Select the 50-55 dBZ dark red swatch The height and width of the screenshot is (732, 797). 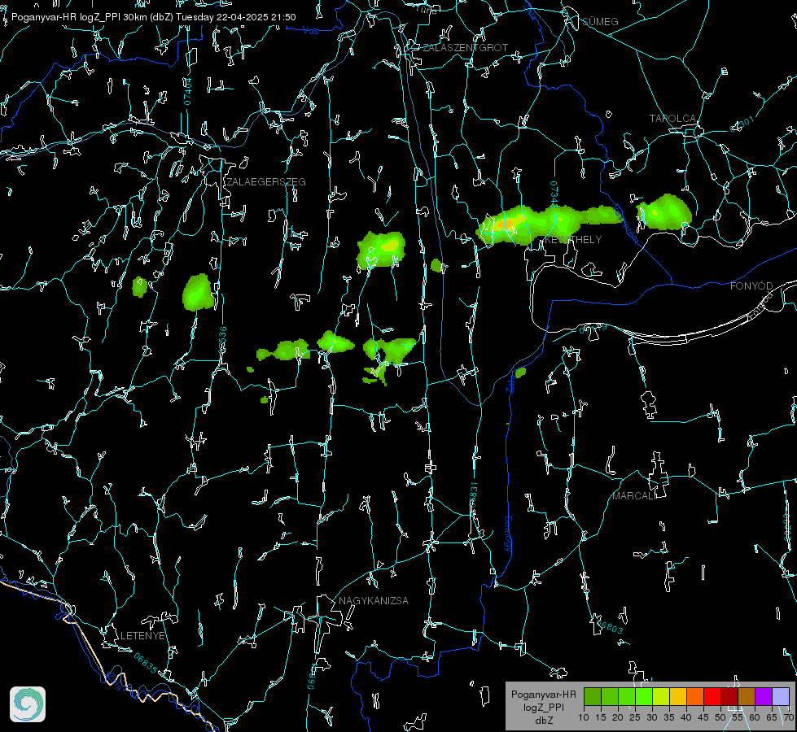(x=729, y=696)
